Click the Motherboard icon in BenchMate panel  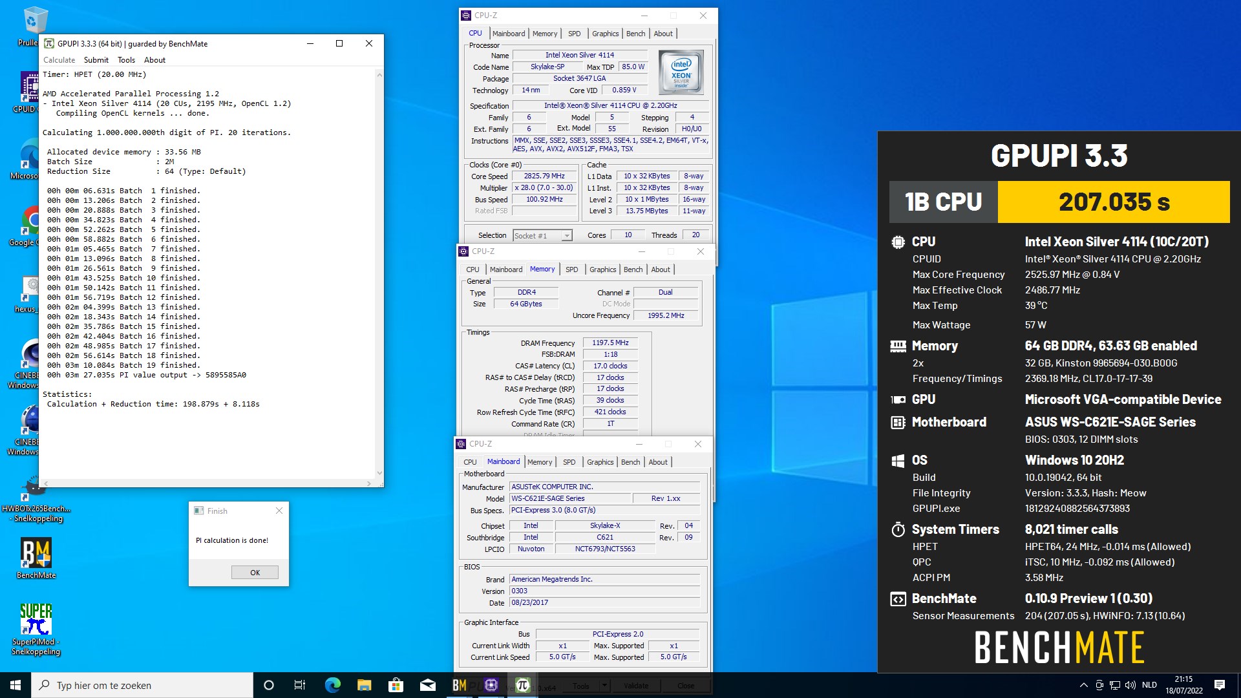point(898,423)
